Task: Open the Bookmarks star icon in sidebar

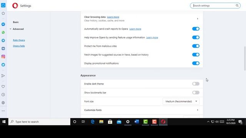Action: [x=3, y=13]
